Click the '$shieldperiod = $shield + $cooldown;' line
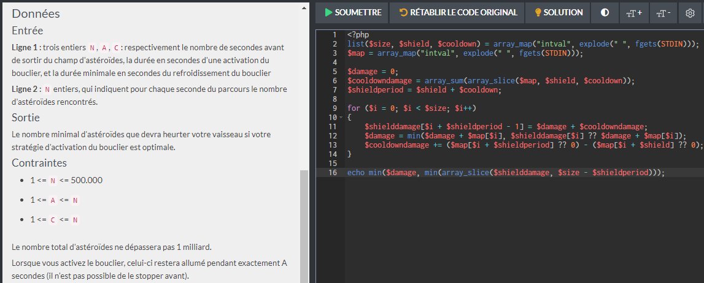Viewport: 704px width, 283px height. [424, 89]
